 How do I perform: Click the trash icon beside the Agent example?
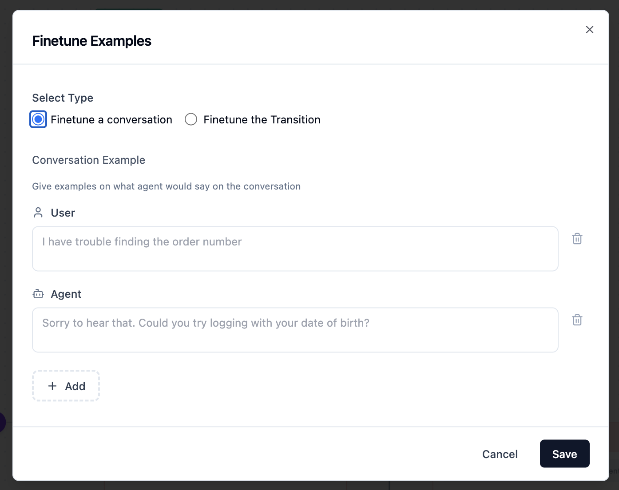coord(577,320)
